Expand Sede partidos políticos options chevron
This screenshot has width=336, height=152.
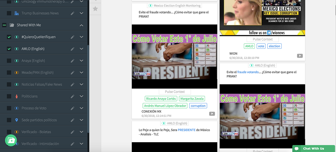[x=81, y=120]
